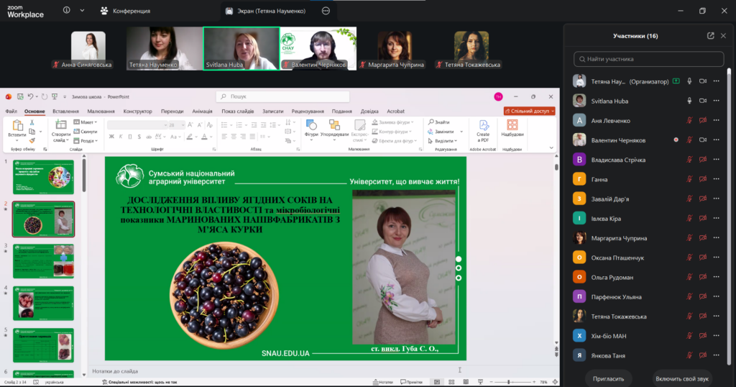Start presentation from quick access toolbar icon
The width and height of the screenshot is (736, 387).
pos(55,96)
